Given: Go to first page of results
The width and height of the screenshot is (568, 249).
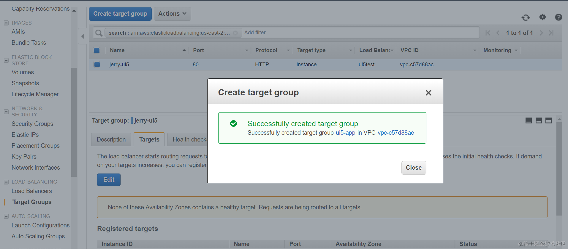Looking at the screenshot, I should [488, 33].
